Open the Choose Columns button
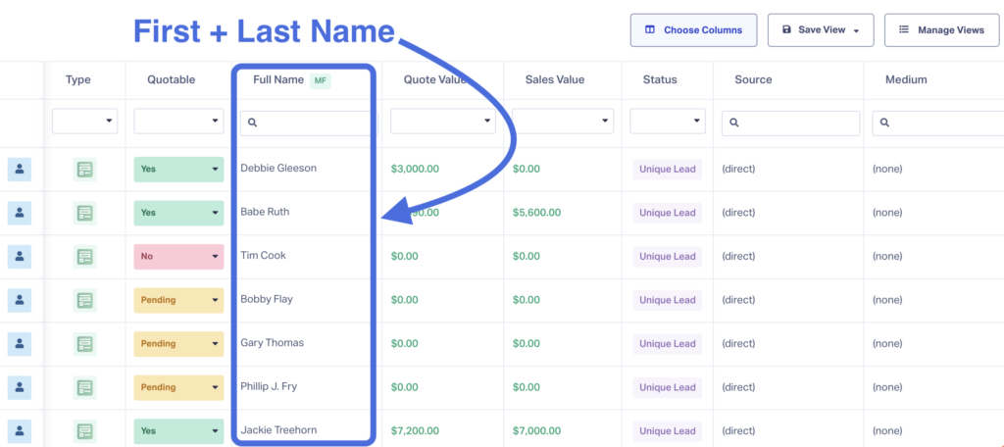The height and width of the screenshot is (447, 1004). [x=693, y=30]
